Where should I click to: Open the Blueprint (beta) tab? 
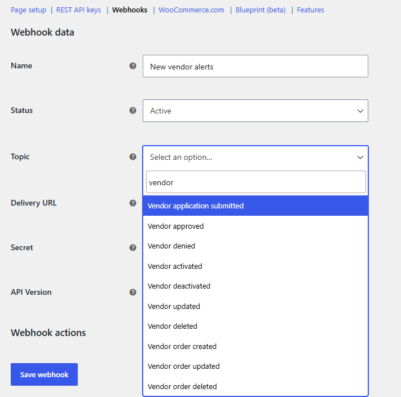(x=261, y=10)
